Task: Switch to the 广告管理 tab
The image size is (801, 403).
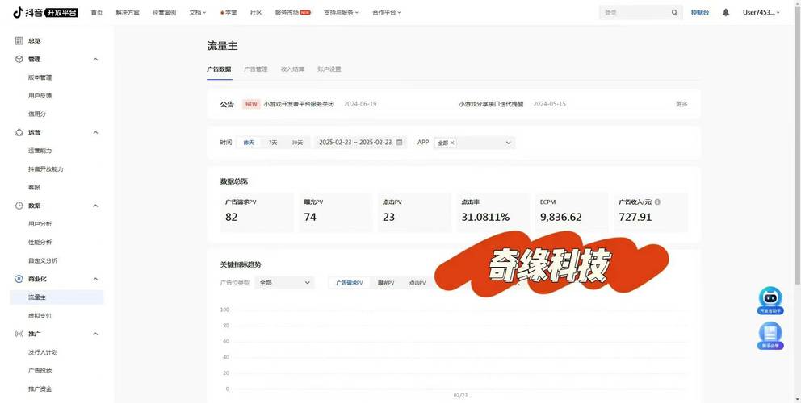Action: pyautogui.click(x=255, y=69)
